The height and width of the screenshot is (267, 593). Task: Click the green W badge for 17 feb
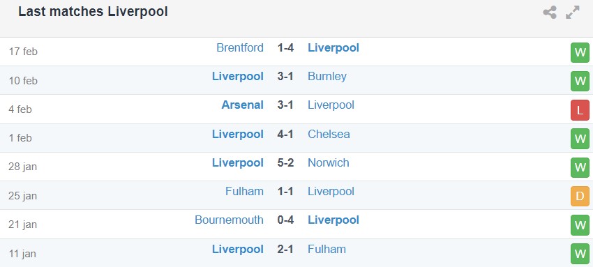580,52
